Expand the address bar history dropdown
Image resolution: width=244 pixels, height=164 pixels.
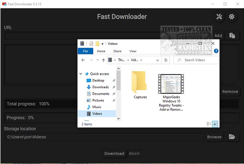click(157, 60)
